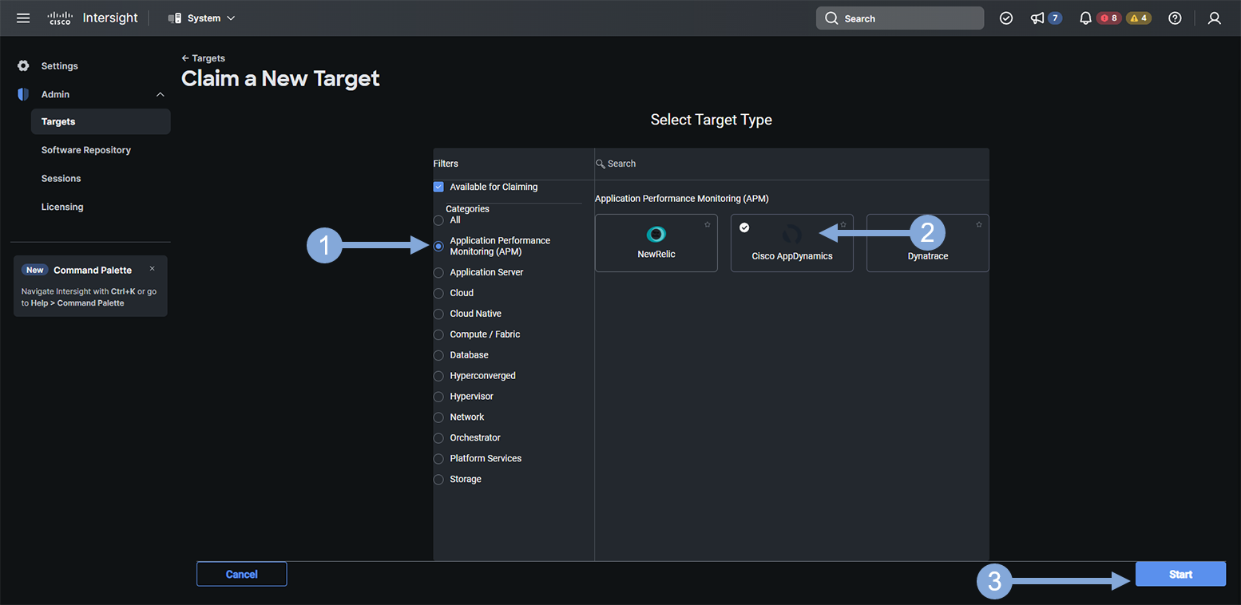Viewport: 1241px width, 605px height.
Task: Select the Cisco AppDynamics target card
Action: click(792, 243)
